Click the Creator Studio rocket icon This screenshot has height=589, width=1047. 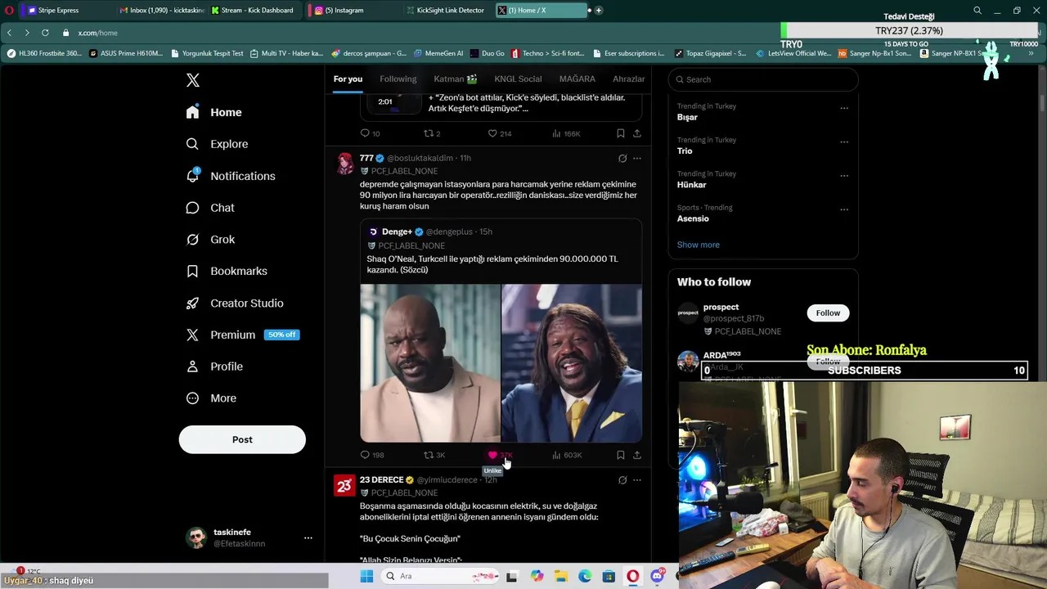pos(192,303)
